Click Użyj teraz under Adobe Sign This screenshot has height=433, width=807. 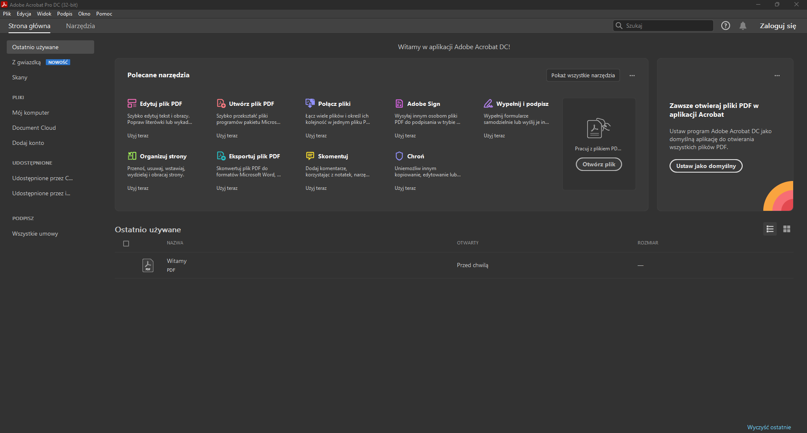tap(405, 136)
